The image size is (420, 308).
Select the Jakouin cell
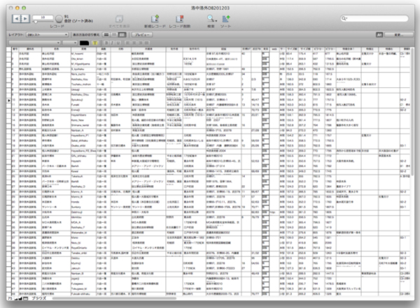[83, 268]
